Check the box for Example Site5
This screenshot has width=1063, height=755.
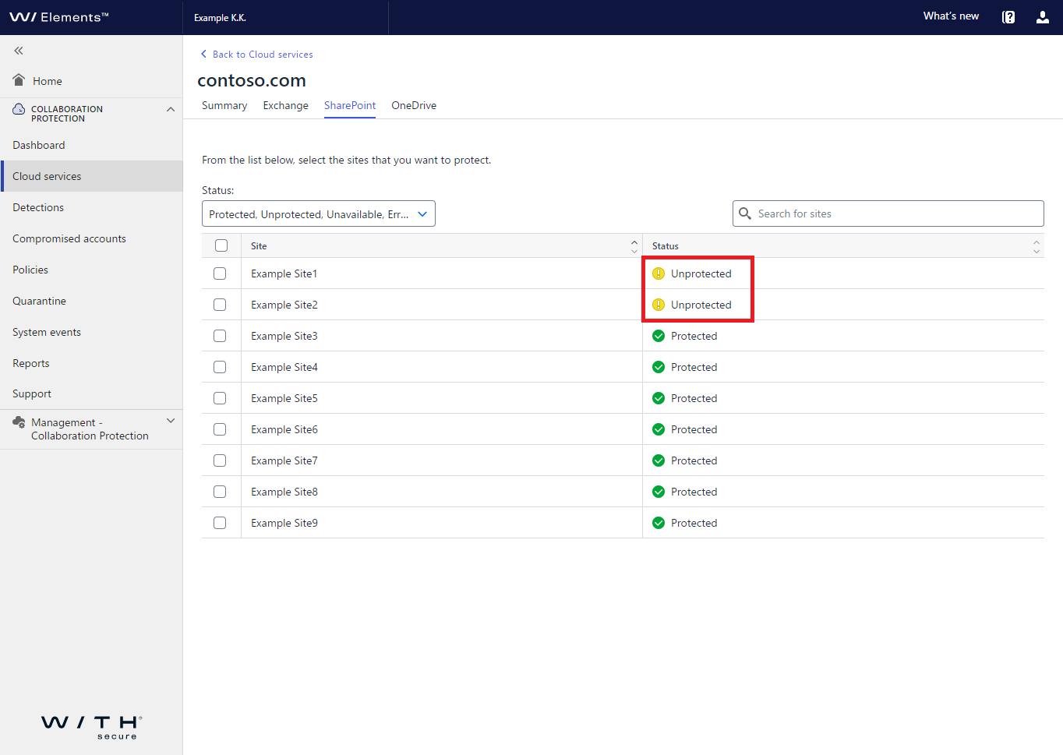point(220,398)
